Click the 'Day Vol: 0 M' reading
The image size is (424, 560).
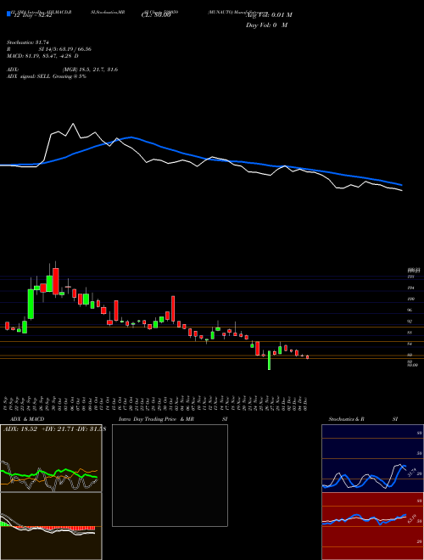266,25
